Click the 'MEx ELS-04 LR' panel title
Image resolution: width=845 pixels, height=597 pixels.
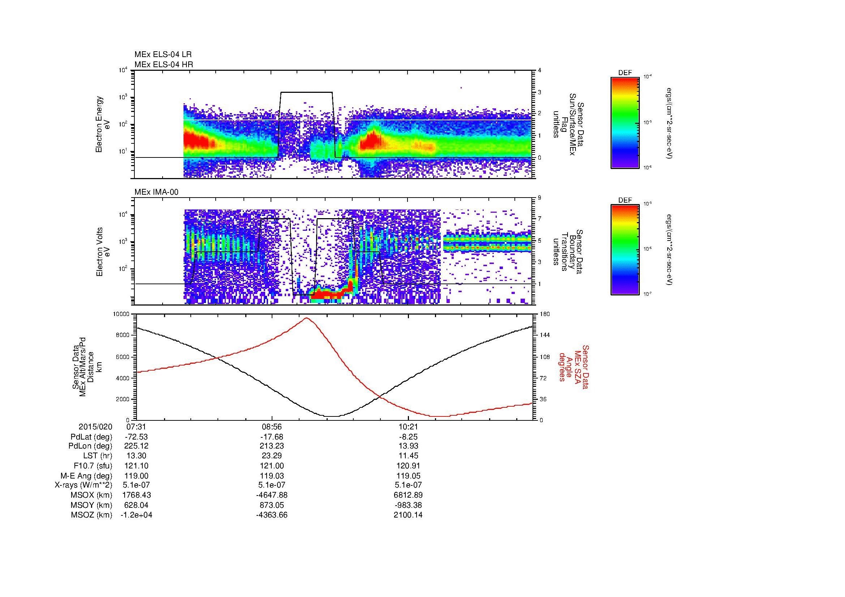(x=163, y=55)
